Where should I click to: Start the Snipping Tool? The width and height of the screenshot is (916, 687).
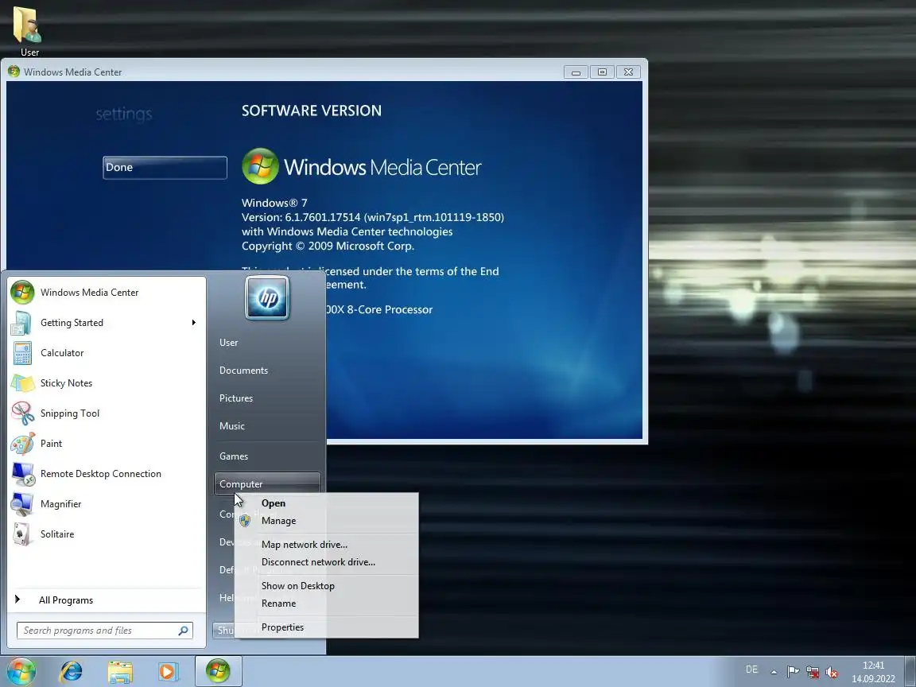[107, 413]
